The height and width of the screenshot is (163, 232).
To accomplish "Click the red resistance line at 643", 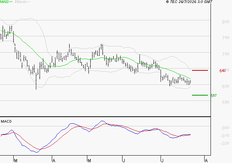I will tap(200, 70).
